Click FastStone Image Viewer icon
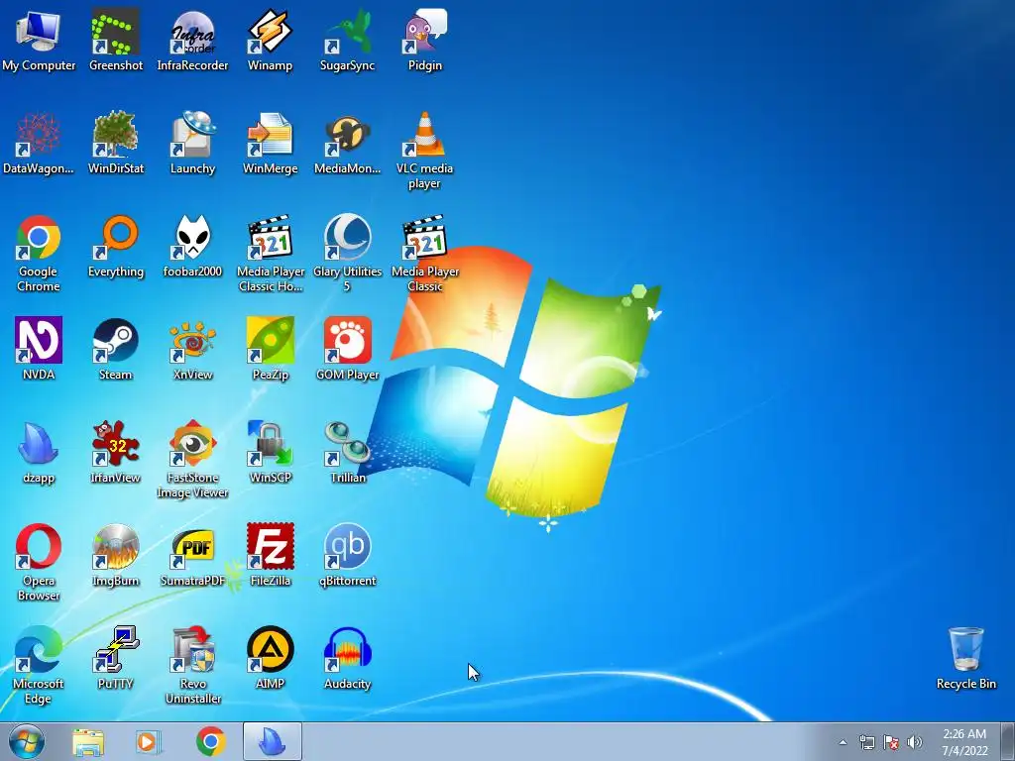The width and height of the screenshot is (1015, 761). point(192,444)
